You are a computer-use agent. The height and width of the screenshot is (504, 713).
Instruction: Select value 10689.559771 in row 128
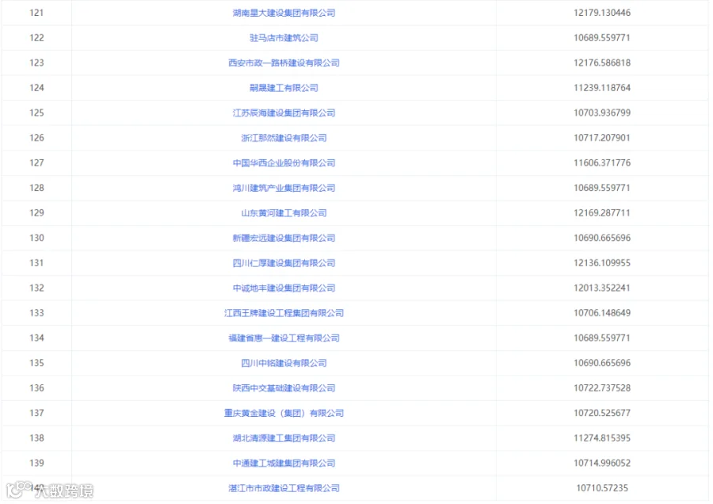(602, 188)
